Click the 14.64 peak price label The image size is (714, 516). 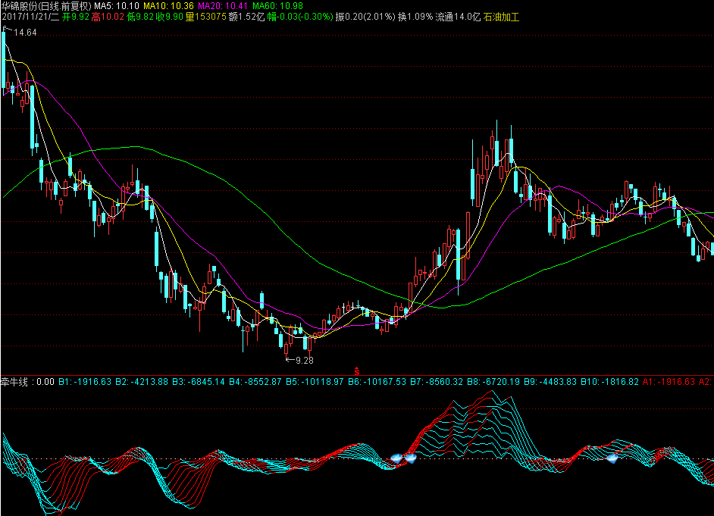pos(25,33)
